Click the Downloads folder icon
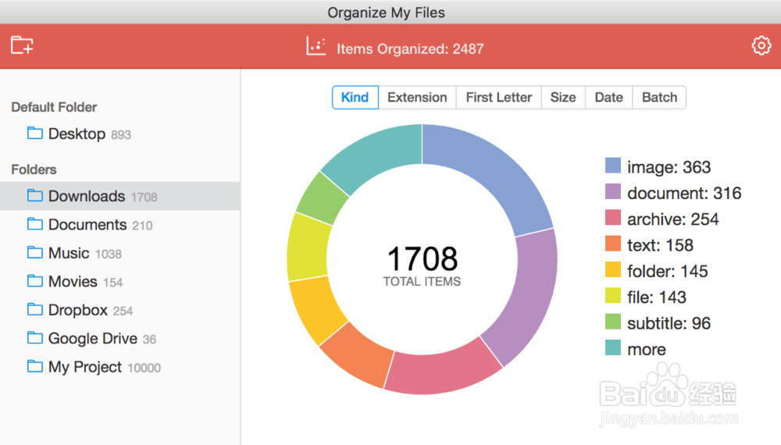This screenshot has width=781, height=445. 35,195
